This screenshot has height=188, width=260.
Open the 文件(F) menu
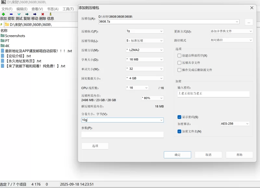tap(7, 9)
